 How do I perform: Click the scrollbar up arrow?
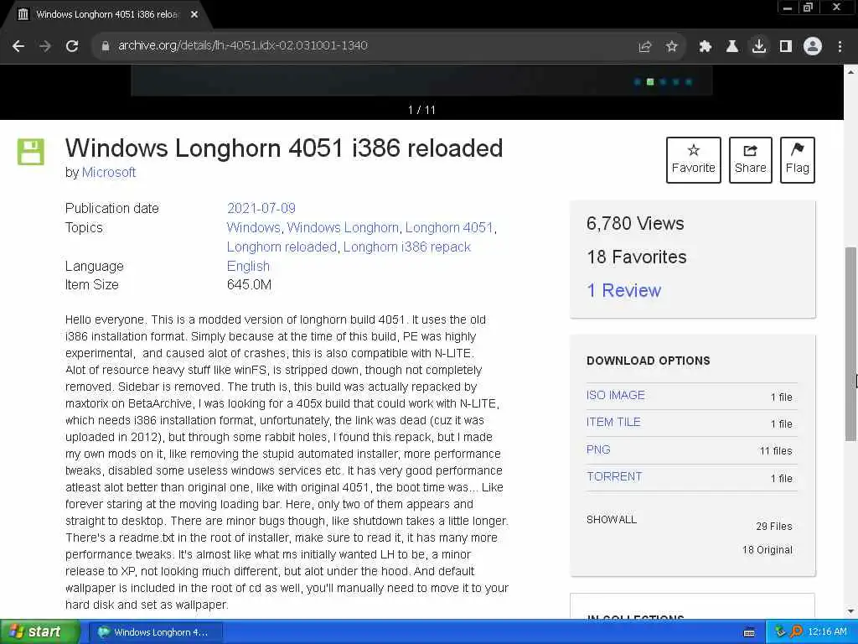tap(851, 72)
